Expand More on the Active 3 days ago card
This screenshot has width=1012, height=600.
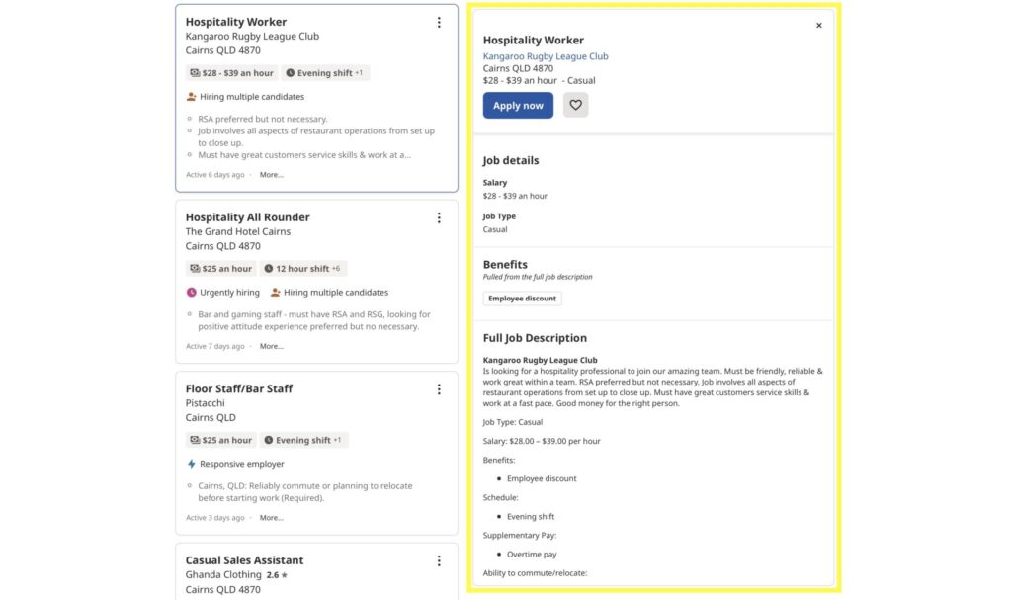[271, 518]
